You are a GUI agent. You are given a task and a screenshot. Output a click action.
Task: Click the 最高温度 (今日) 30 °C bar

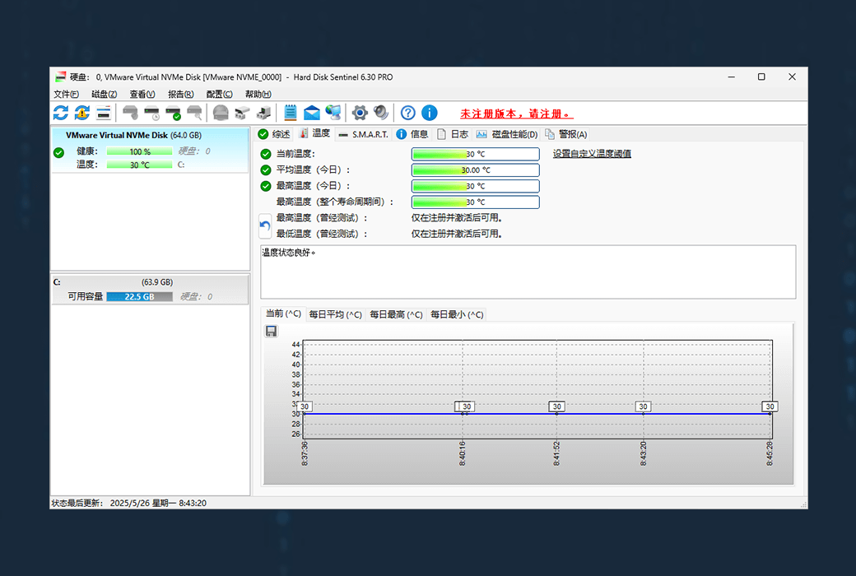point(476,186)
